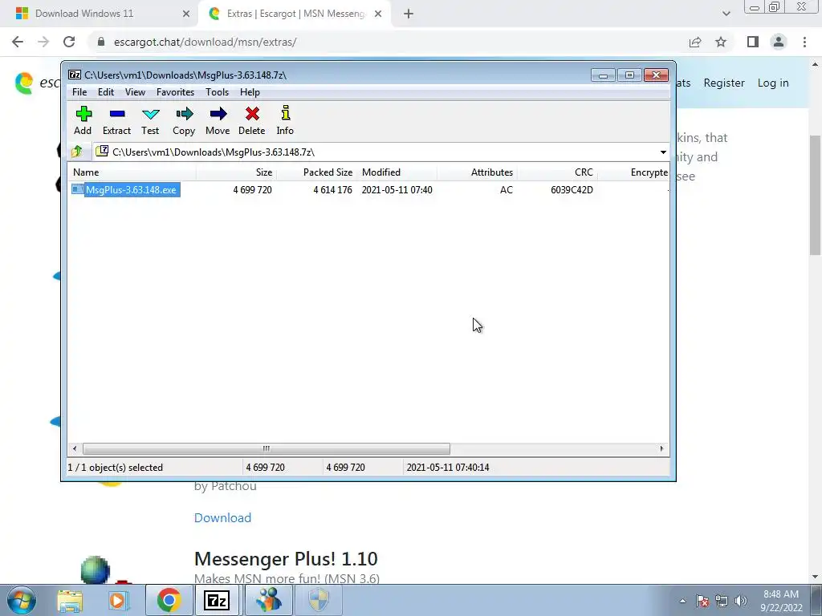The image size is (822, 616).
Task: Click the shield taskbar icon
Action: click(x=318, y=600)
